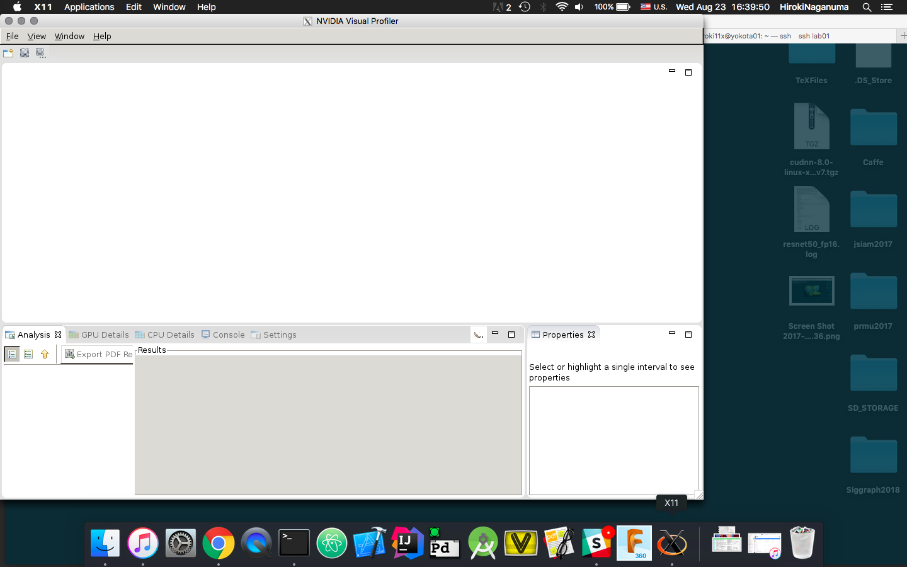Open Android Studio from the Dock
Viewport: 907px width, 567px height.
482,542
